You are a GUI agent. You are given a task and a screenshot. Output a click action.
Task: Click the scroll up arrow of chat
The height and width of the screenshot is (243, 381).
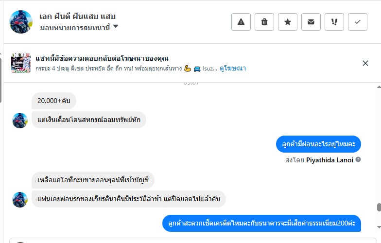point(379,87)
